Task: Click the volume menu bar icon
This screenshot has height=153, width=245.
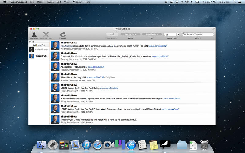Action: point(192,2)
